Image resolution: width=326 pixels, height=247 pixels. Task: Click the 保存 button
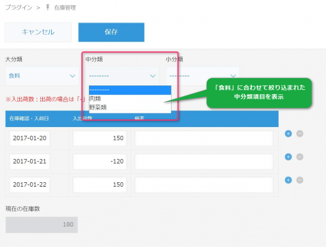coord(111,32)
